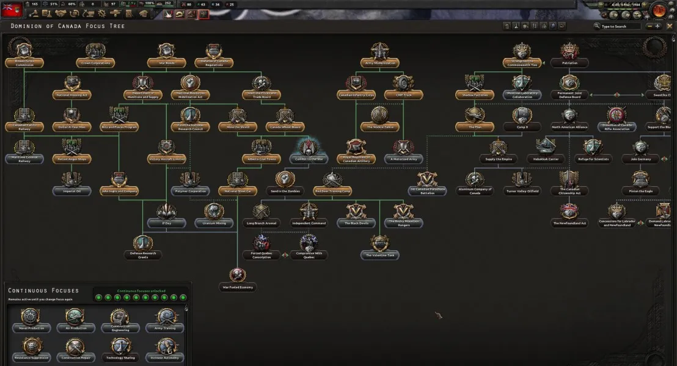This screenshot has width=677, height=366.
Task: Click the National Steel Car label
Action: (238, 191)
